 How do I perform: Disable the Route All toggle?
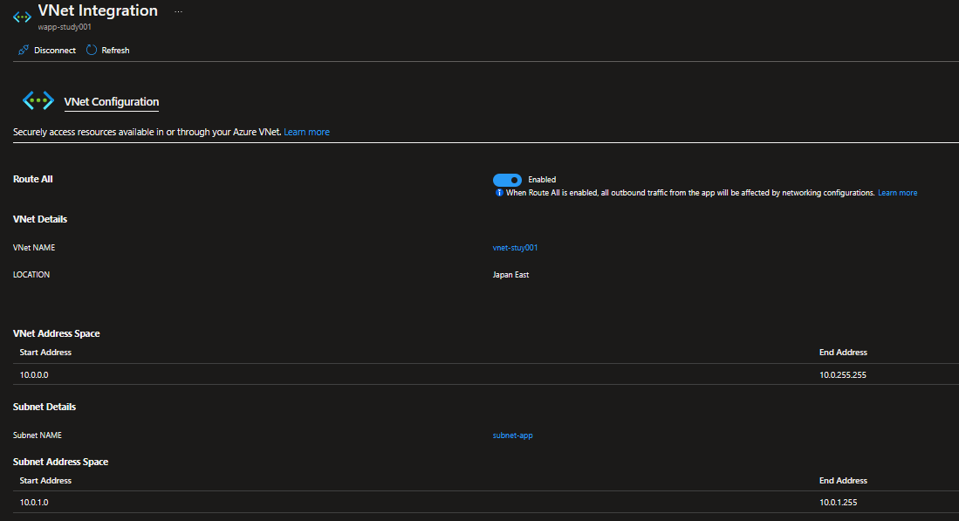pyautogui.click(x=507, y=180)
